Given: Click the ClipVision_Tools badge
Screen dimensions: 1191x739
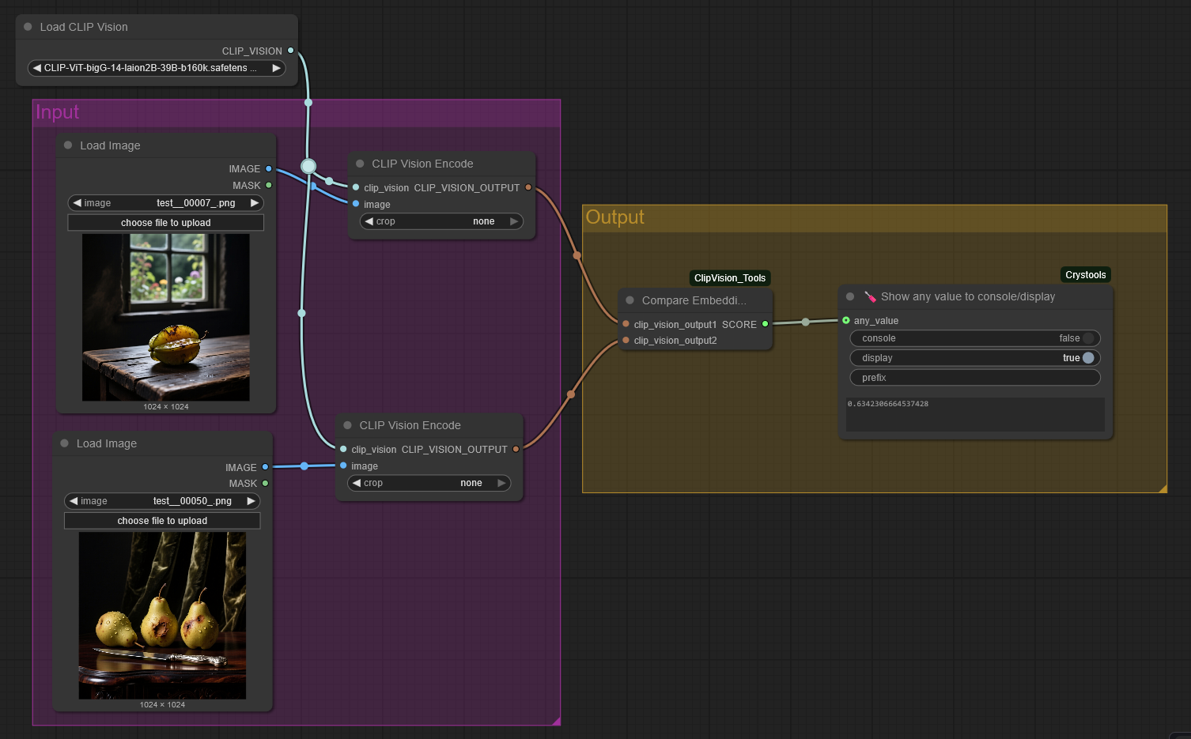Looking at the screenshot, I should click(730, 278).
